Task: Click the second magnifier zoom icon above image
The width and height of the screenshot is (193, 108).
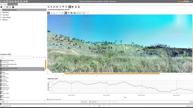Action: coord(51,7)
